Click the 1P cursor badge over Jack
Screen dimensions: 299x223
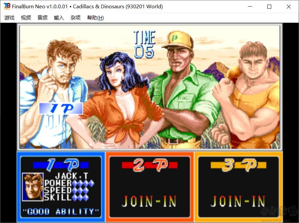[61, 108]
